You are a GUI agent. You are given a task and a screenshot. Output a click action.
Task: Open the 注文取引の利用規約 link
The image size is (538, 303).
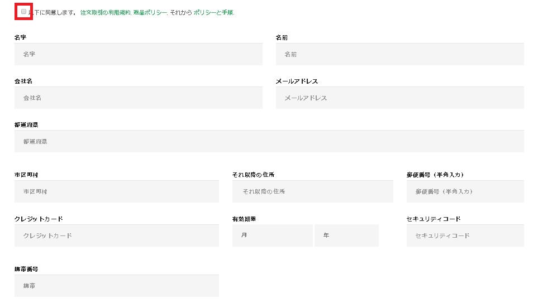point(106,12)
